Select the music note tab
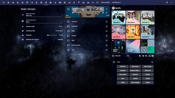Viewport: 175px width, 98px height. click(x=46, y=2)
